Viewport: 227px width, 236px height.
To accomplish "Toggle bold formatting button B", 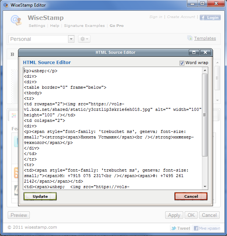I will pos(13,54).
